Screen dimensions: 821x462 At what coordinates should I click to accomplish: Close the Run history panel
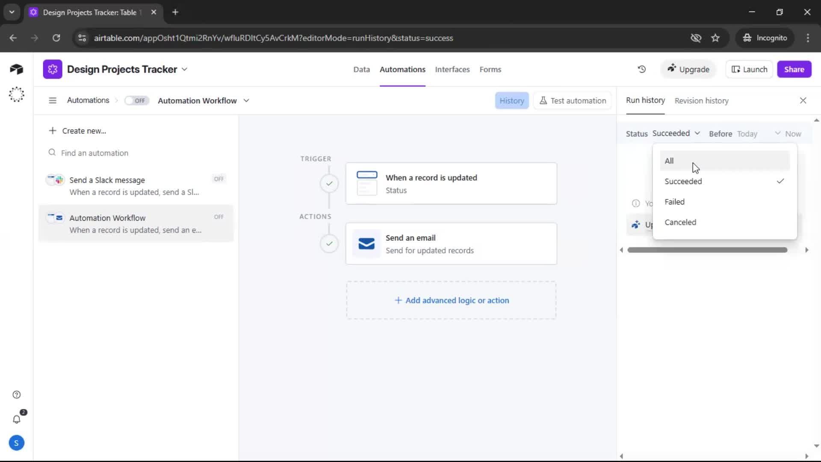click(803, 101)
